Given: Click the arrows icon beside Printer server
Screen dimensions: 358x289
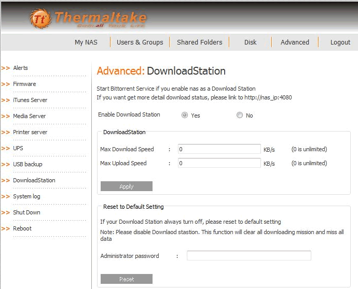Looking at the screenshot, I should tap(6, 133).
